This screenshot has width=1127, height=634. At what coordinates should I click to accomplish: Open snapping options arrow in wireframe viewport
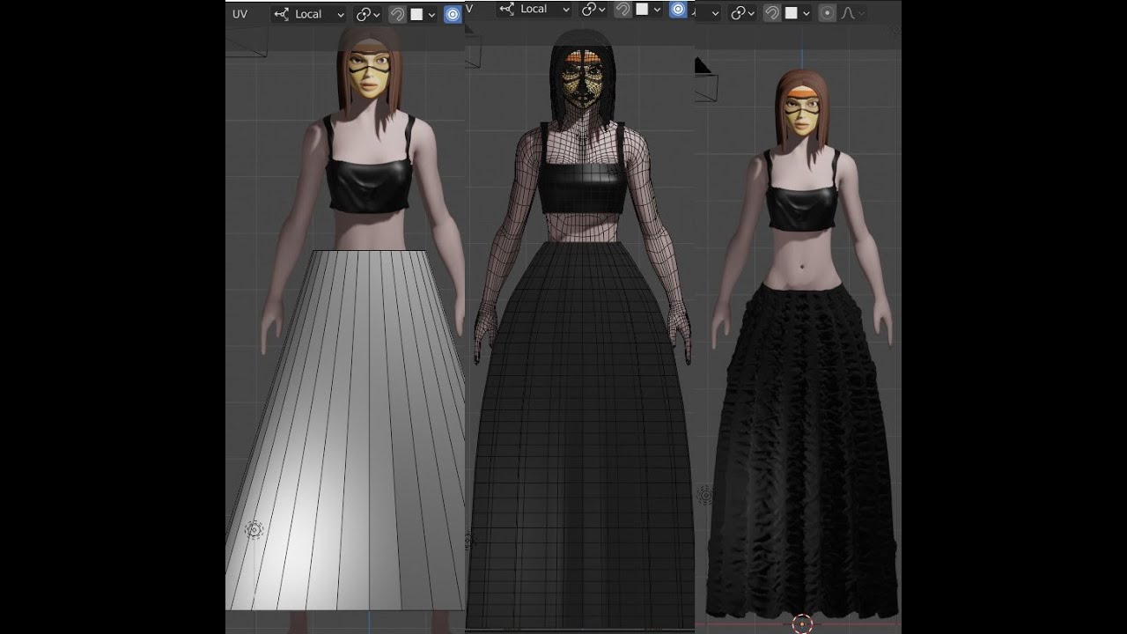point(657,10)
